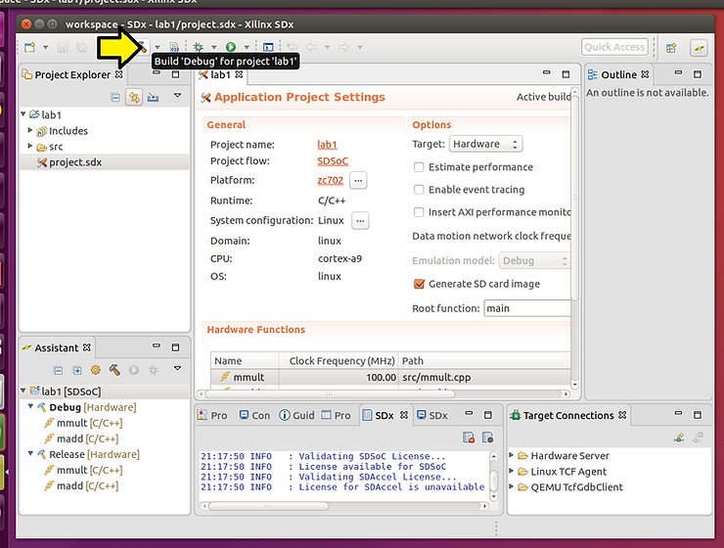Open the Target Hardware dropdown
Image resolution: width=724 pixels, height=548 pixels.
tap(485, 144)
